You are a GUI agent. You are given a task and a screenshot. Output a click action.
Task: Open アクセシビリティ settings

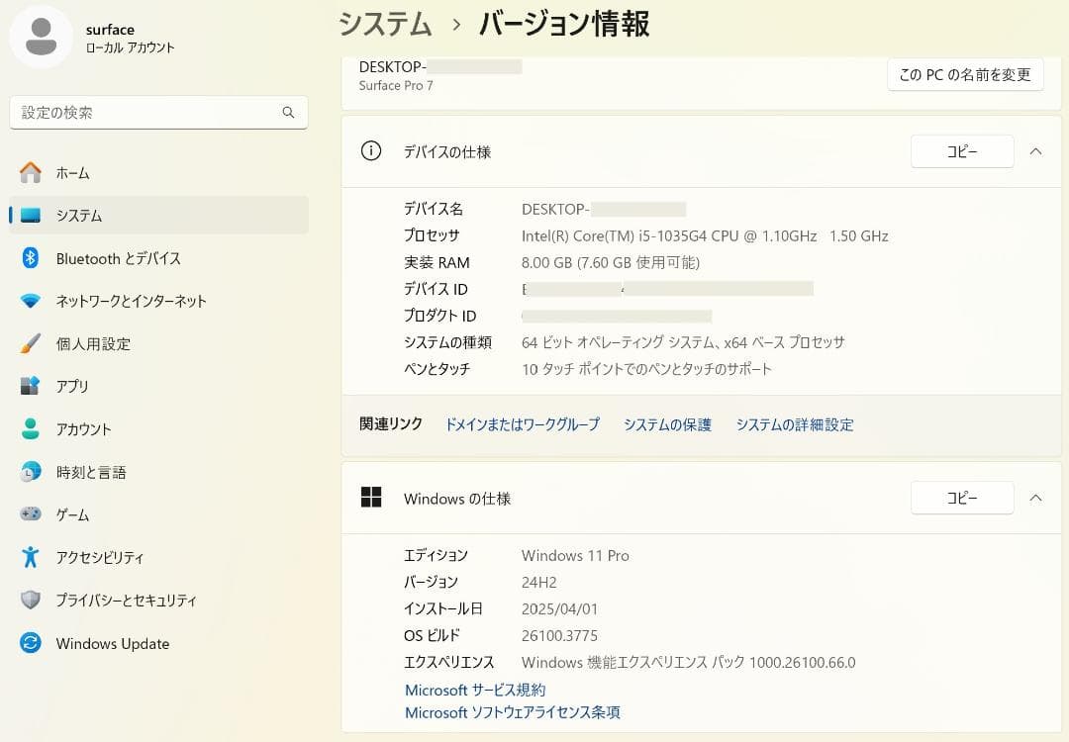pos(30,557)
